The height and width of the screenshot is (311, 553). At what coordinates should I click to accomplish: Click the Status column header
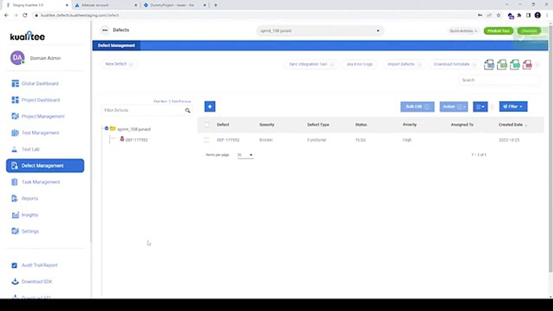click(x=361, y=125)
